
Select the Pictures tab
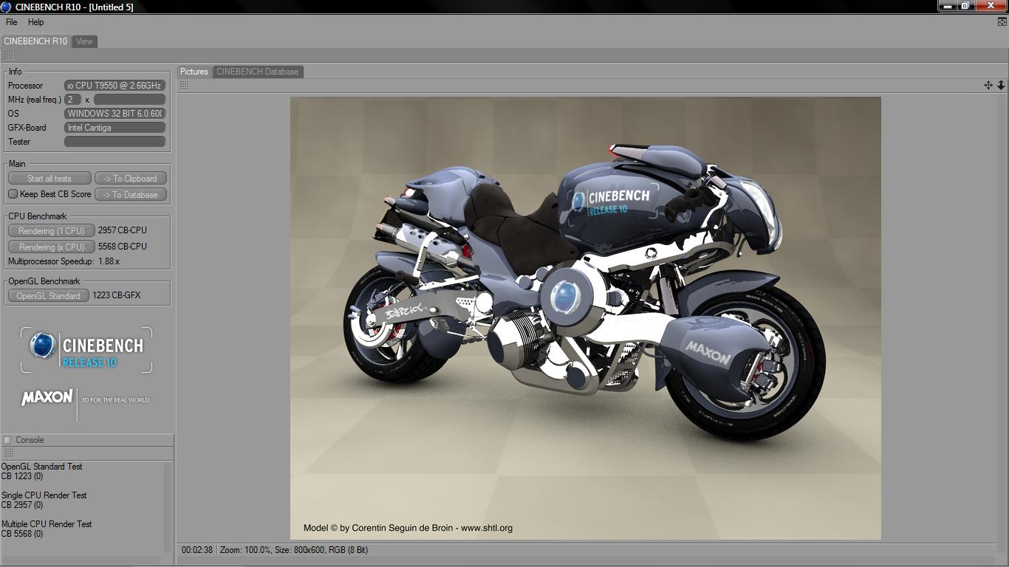tap(194, 72)
